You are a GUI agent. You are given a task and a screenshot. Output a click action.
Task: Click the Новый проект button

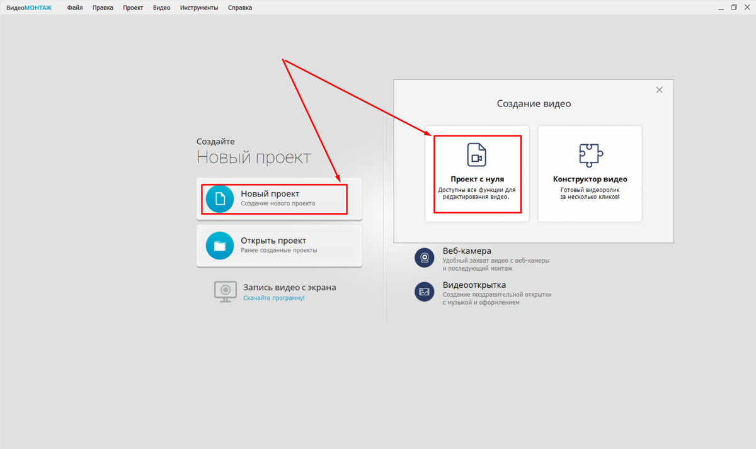[279, 199]
